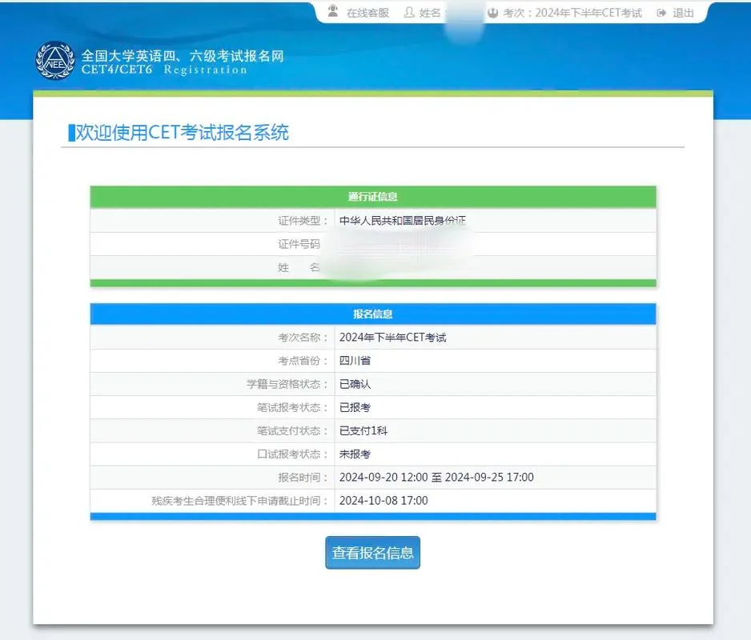Click the 笔试报考状态 label
The width and height of the screenshot is (751, 640).
(x=292, y=408)
